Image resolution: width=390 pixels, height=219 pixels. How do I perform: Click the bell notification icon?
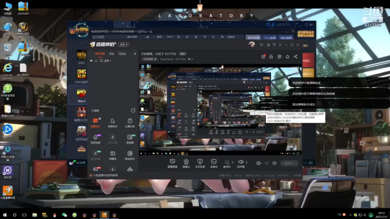tap(287, 56)
